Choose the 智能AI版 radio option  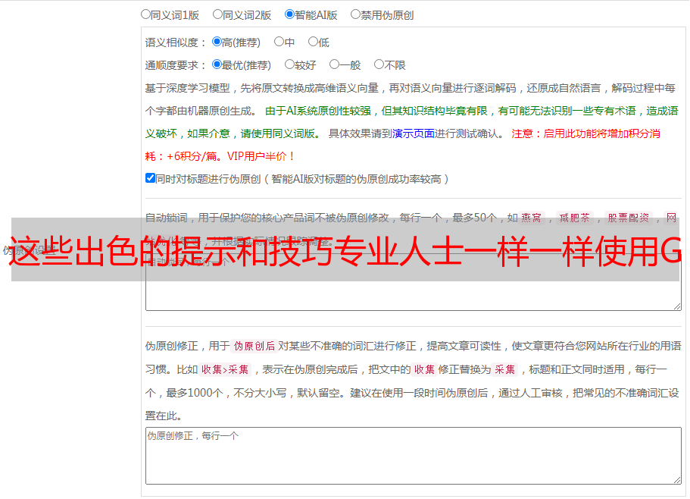289,14
